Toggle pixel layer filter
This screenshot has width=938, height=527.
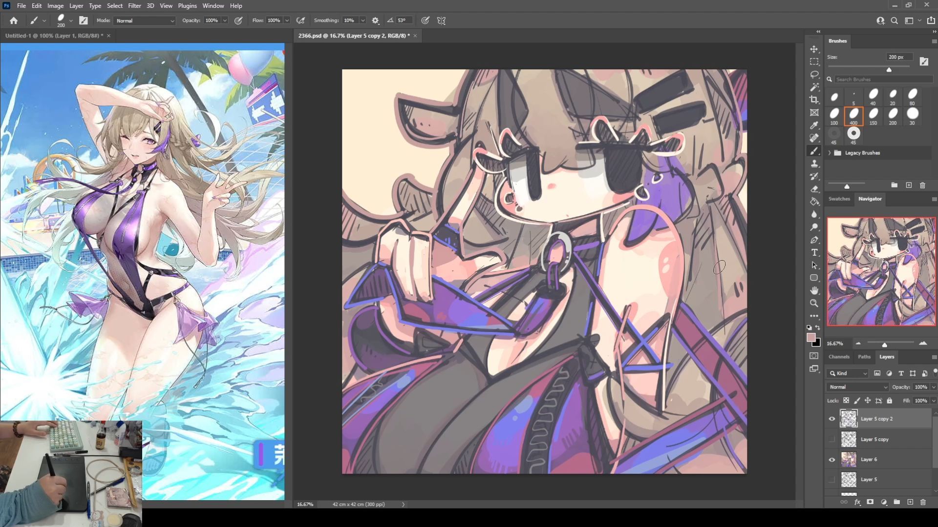pyautogui.click(x=877, y=373)
